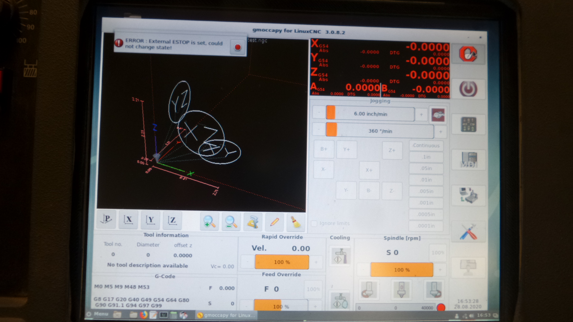Jog B+ axis button
Image resolution: width=573 pixels, height=322 pixels.
click(324, 149)
